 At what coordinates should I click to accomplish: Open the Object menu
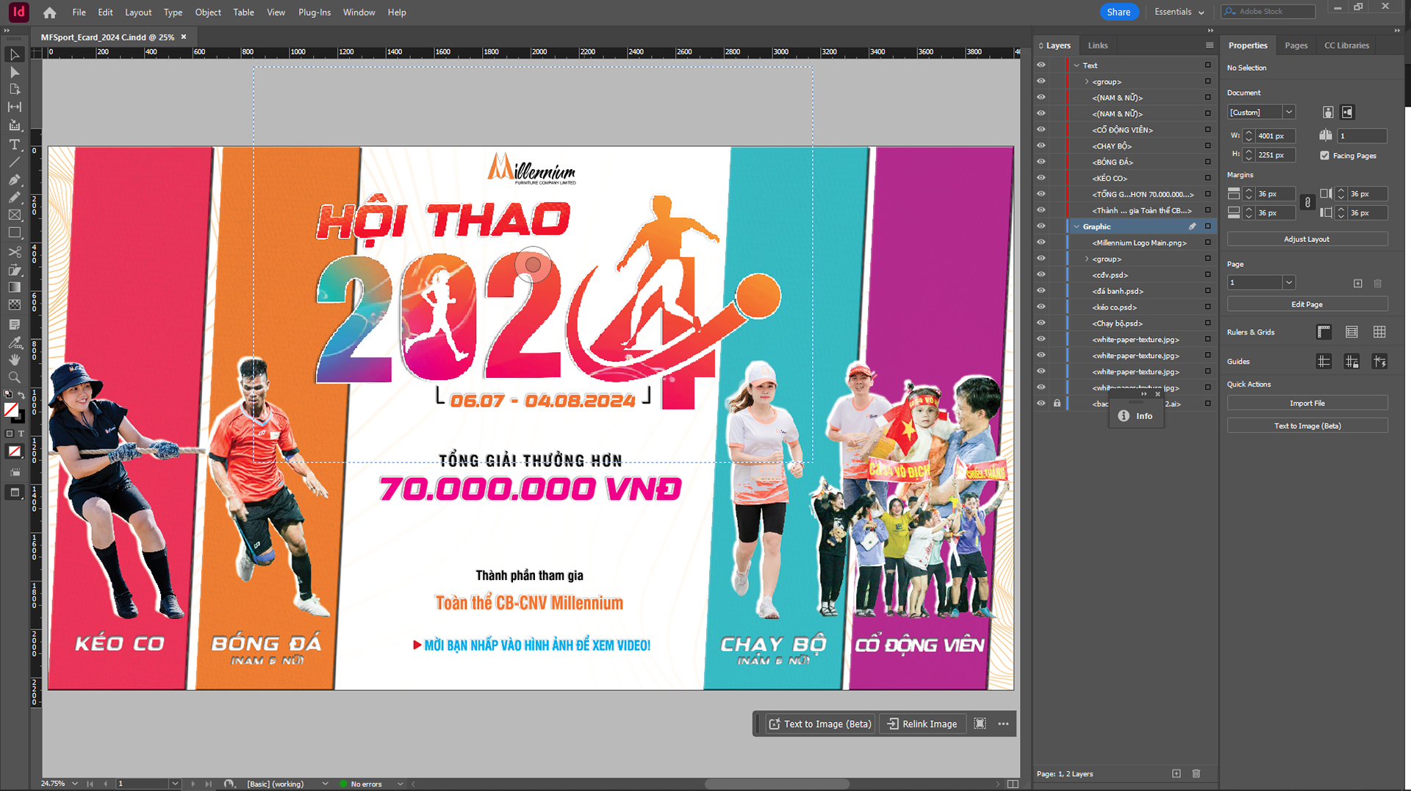208,12
